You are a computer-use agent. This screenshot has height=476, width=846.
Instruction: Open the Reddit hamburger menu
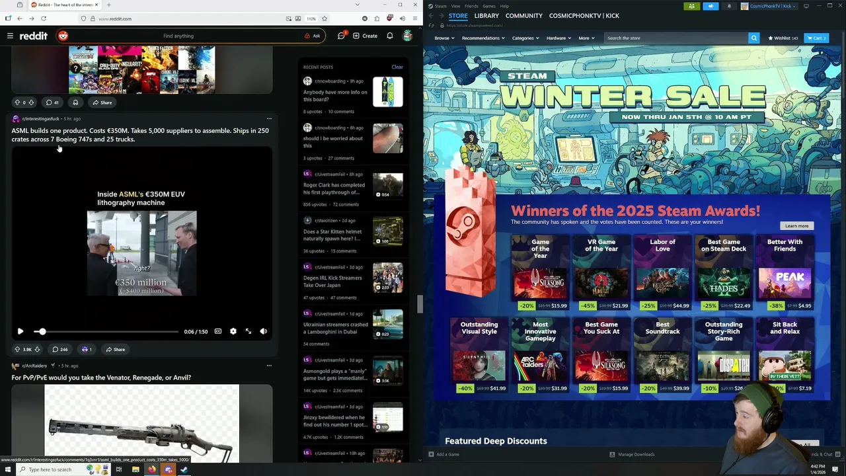click(x=10, y=36)
